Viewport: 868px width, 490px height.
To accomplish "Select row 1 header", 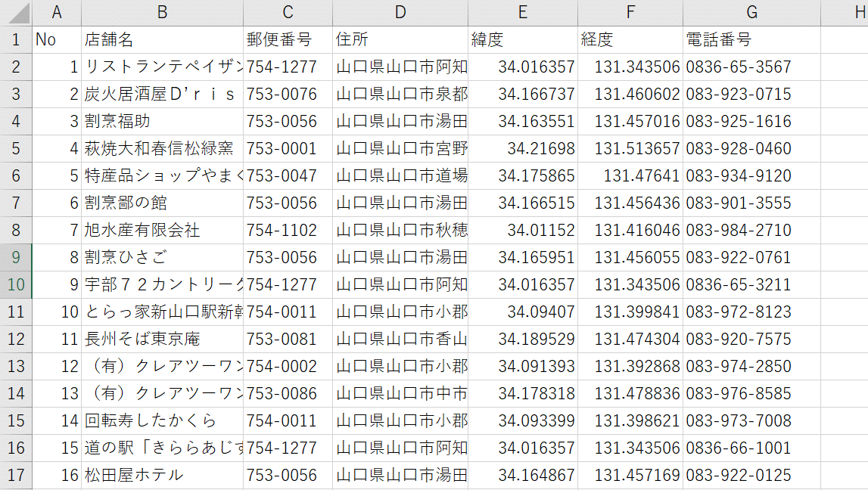I will pos(16,40).
